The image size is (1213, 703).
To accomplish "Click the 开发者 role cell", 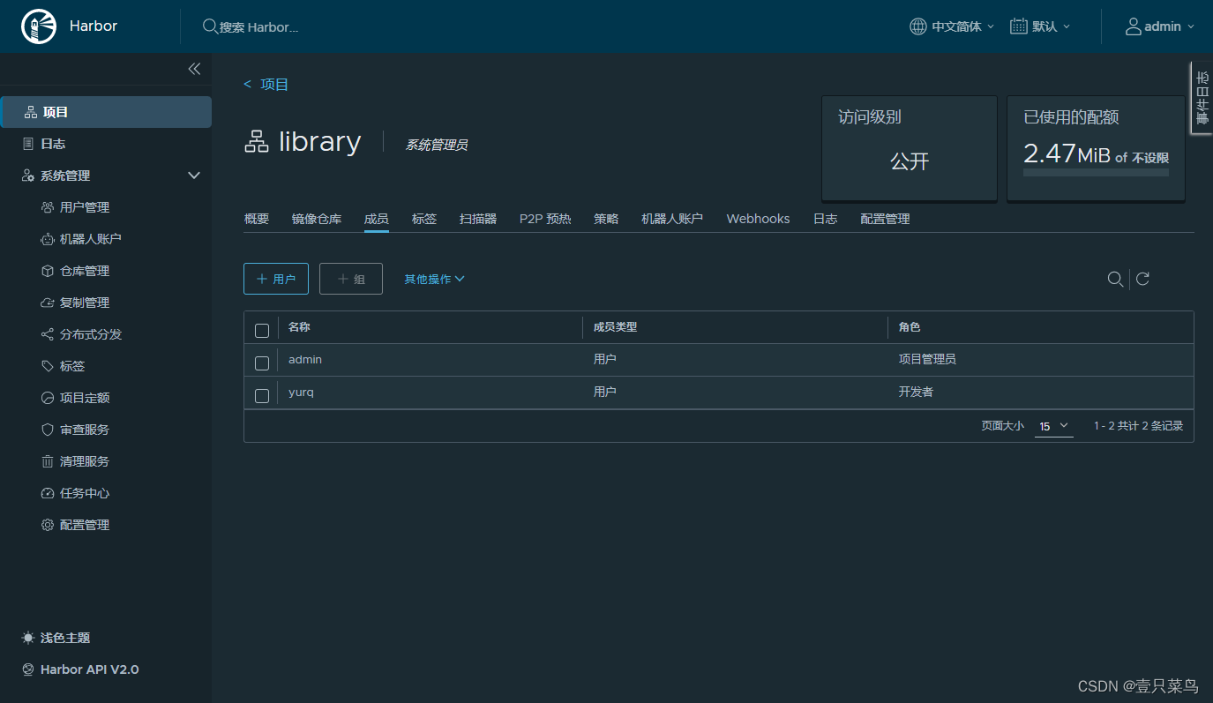I will (916, 392).
